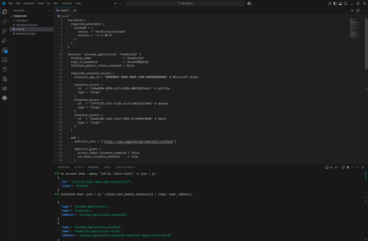368x241 pixels.
Task: Open the Run and Debug view
Action: 4,41
